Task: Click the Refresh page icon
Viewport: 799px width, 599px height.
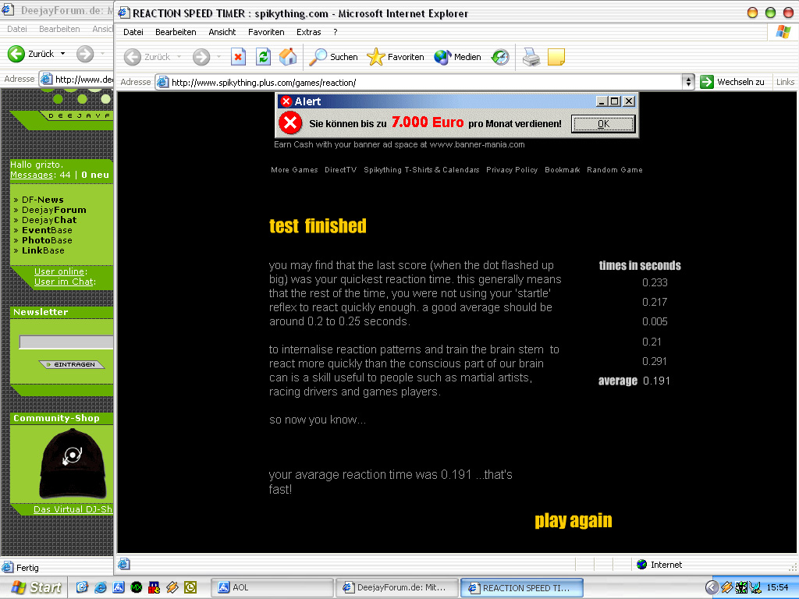Action: pyautogui.click(x=264, y=57)
